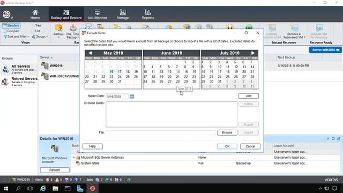Click the May 2018 calendar header
The height and width of the screenshot is (193, 343).
[x=113, y=53]
